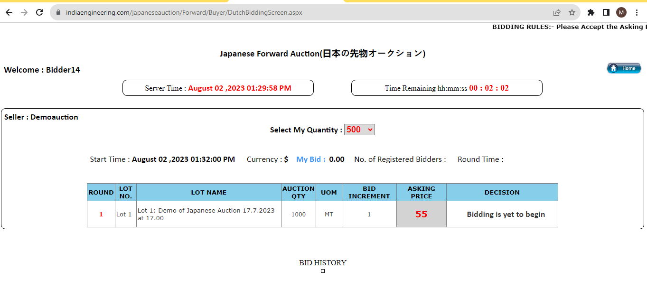The width and height of the screenshot is (647, 308).
Task: Open Chrome three-dot menu
Action: click(637, 12)
